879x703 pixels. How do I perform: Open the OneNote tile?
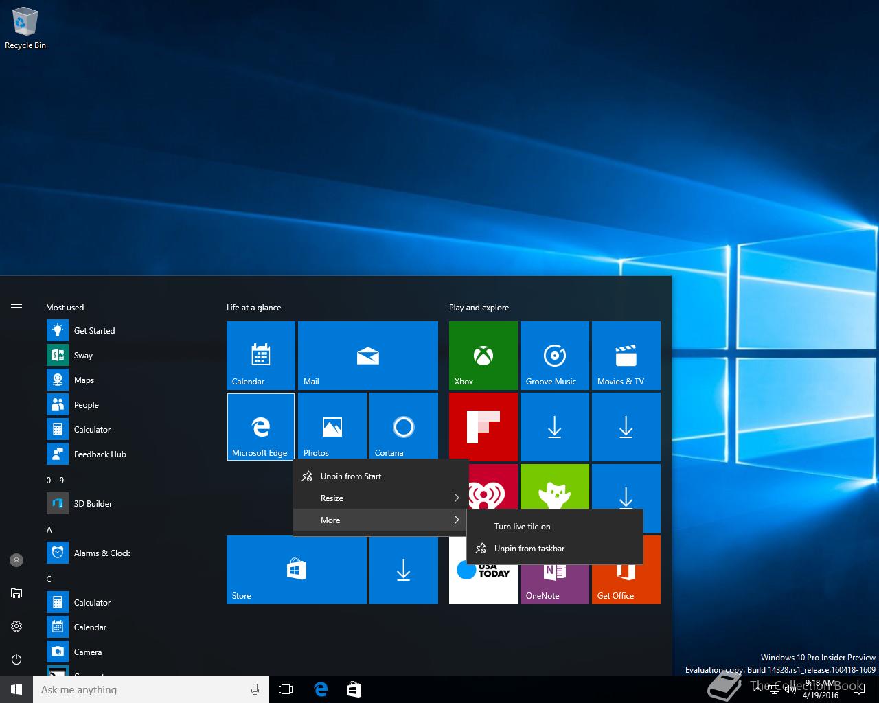tap(555, 584)
